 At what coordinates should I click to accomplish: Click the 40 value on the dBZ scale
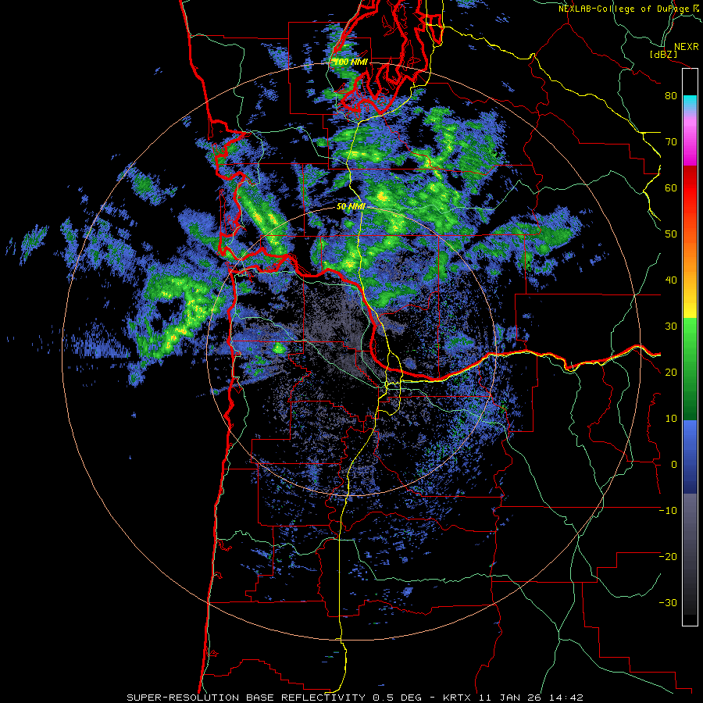tap(671, 280)
